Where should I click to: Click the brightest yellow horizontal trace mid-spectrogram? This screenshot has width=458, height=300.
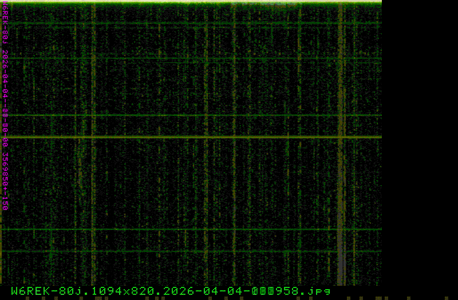point(172,137)
